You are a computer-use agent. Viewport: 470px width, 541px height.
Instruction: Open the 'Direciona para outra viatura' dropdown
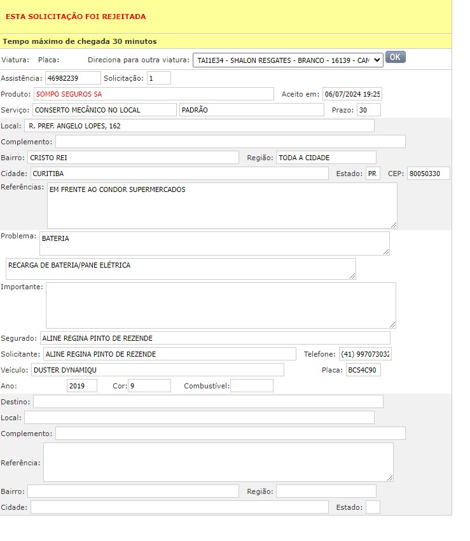tap(287, 60)
